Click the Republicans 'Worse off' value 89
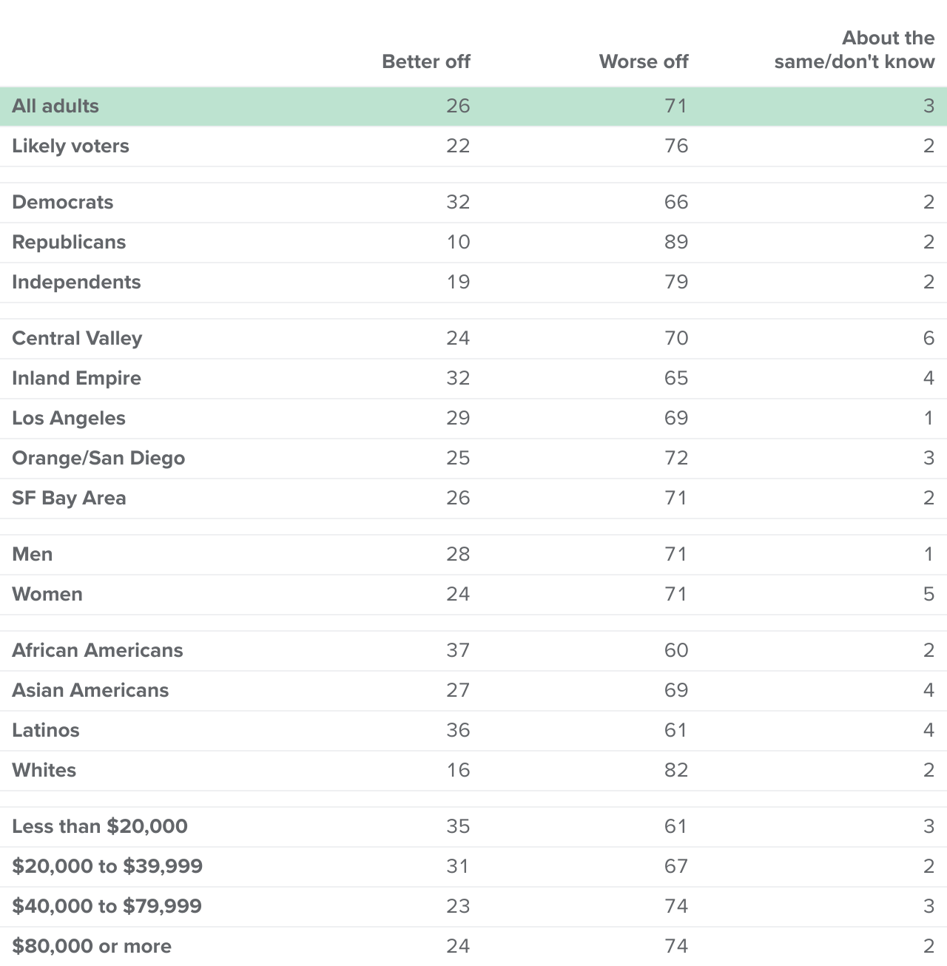The width and height of the screenshot is (947, 966). pyautogui.click(x=676, y=242)
